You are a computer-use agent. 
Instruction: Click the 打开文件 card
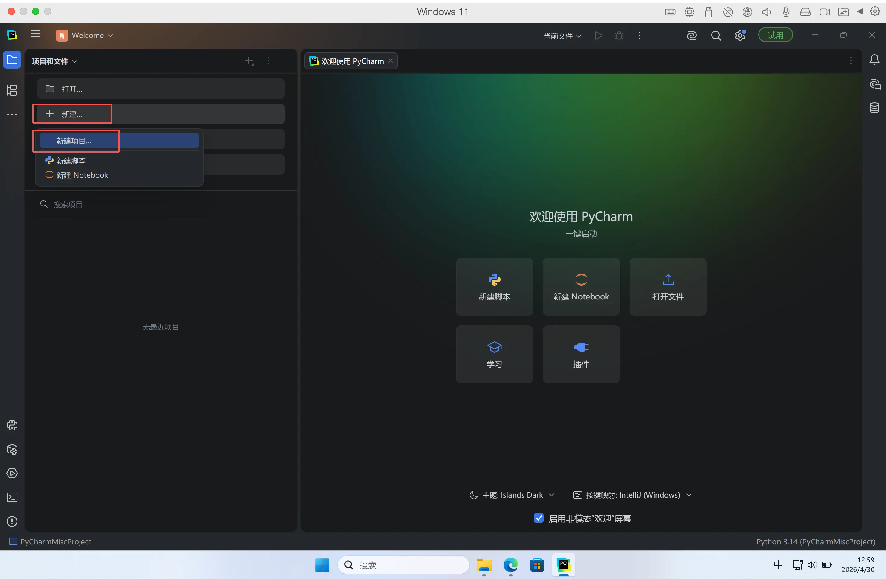[x=668, y=286]
